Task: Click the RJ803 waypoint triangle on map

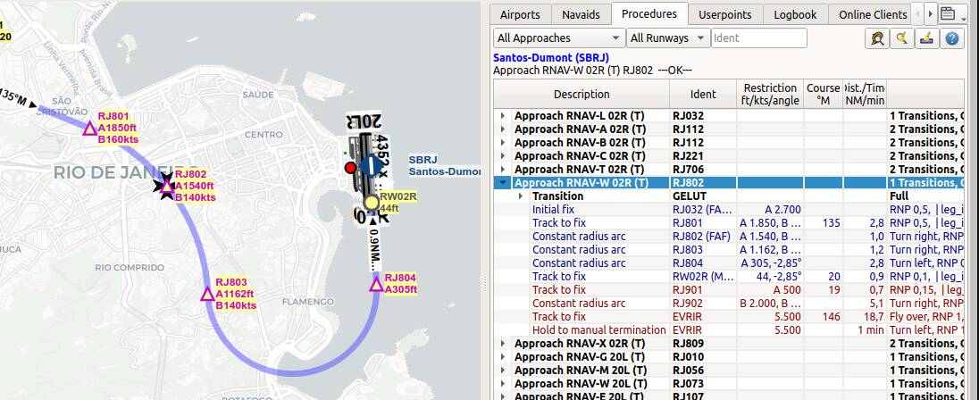Action: [207, 294]
